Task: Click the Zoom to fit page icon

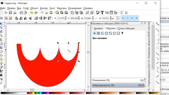Action: (x=66, y=13)
